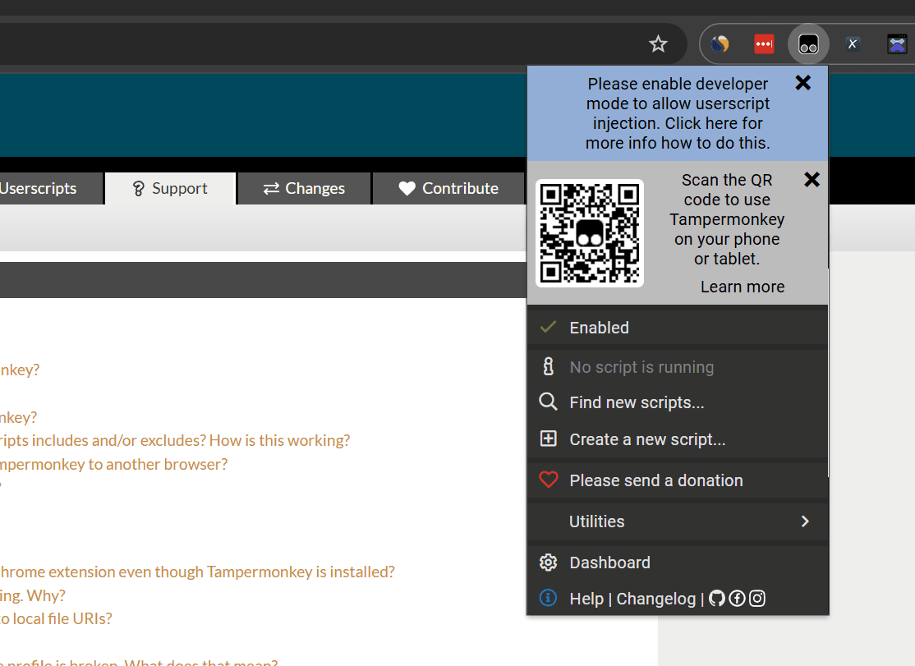Open the Contribute tab
The image size is (915, 666).
pos(448,188)
